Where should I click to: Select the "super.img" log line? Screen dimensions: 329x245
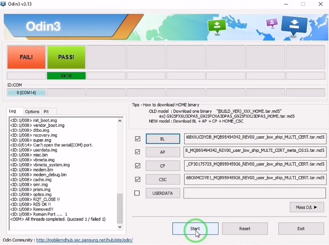pyautogui.click(x=30, y=140)
